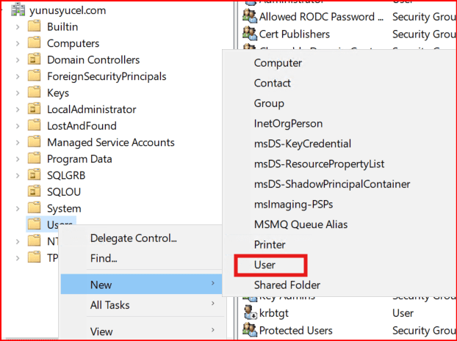This screenshot has width=457, height=341.
Task: Open Delegate Control from context menu
Action: (x=133, y=238)
